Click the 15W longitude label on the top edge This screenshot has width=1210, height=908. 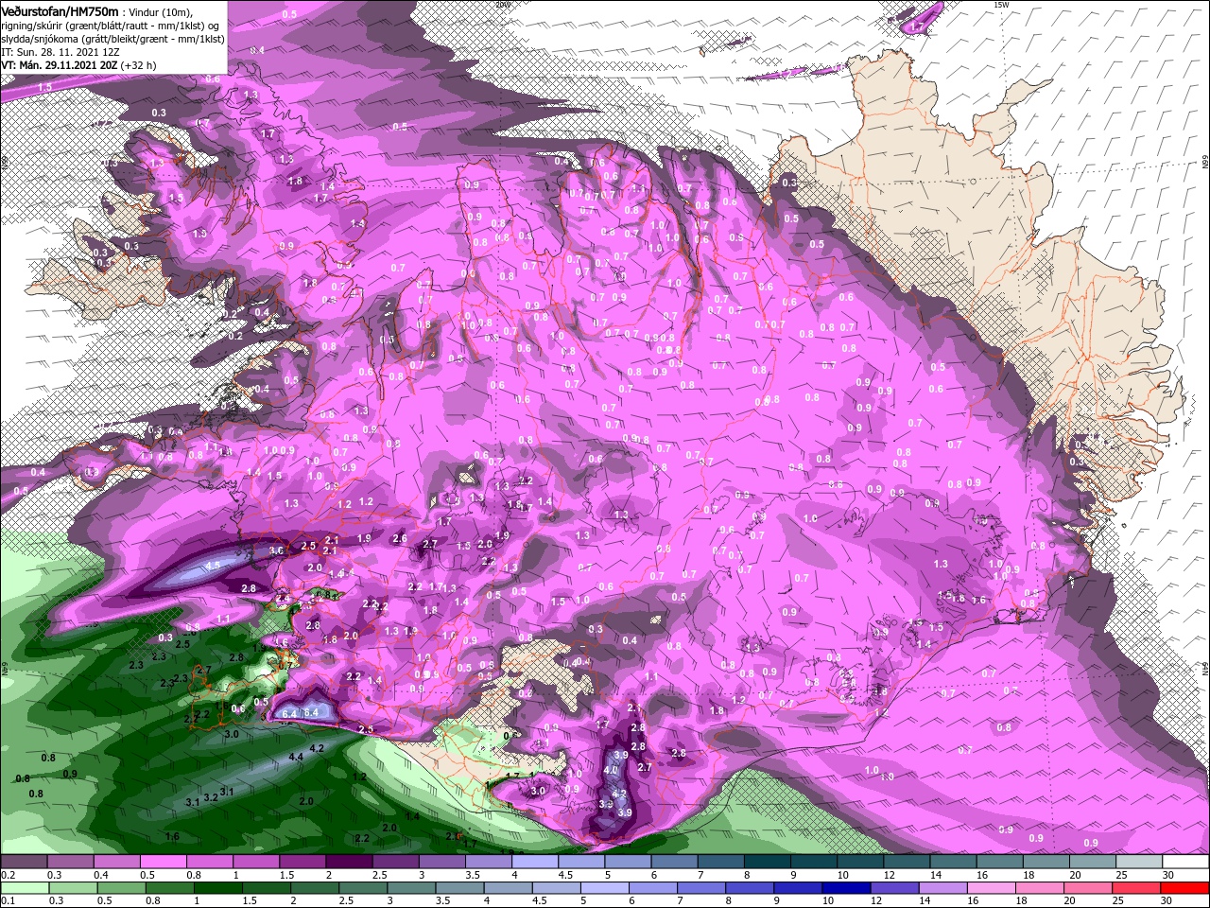pos(1002,5)
